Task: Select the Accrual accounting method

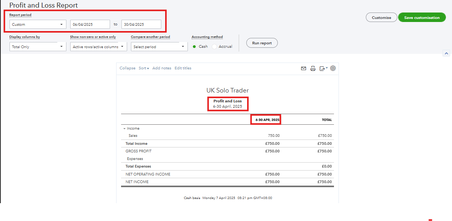Action: click(214, 47)
